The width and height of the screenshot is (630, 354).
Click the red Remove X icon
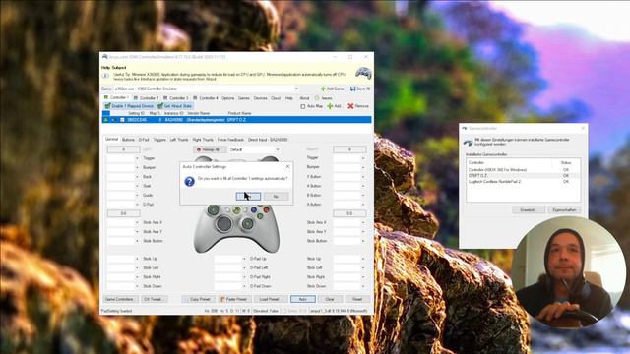click(350, 106)
